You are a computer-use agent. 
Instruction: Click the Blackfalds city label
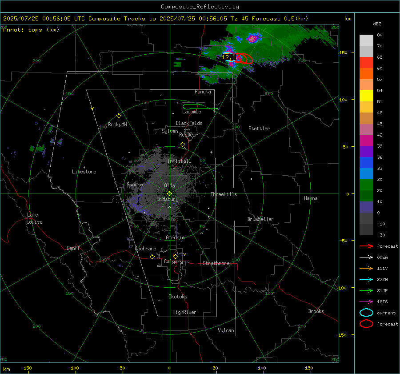tap(189, 123)
